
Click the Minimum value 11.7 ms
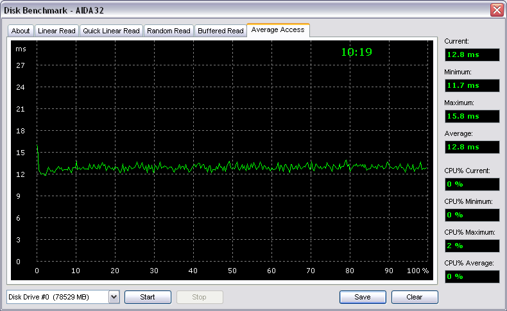coord(472,85)
